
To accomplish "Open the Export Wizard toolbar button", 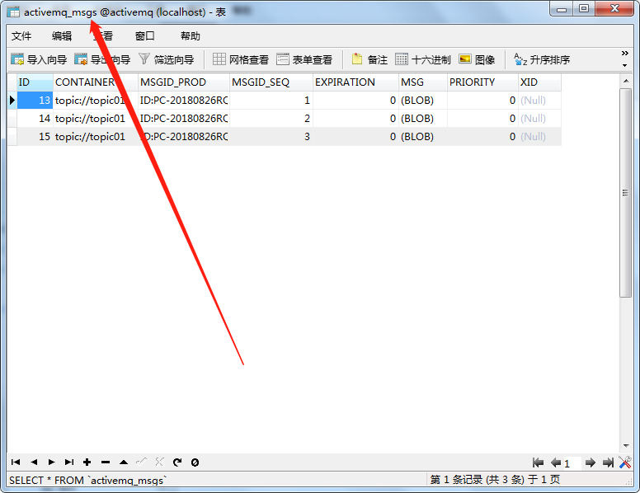I will (x=102, y=59).
